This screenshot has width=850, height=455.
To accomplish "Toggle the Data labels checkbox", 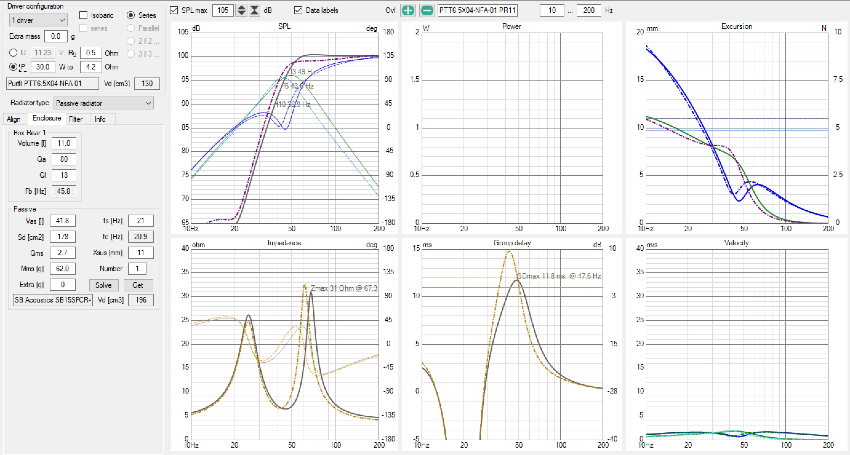I will [298, 10].
